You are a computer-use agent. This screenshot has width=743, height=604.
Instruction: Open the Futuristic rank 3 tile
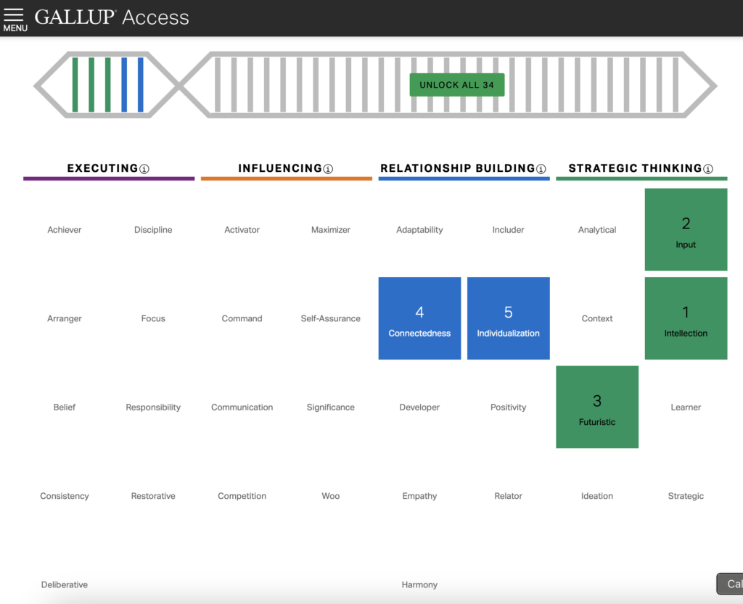pyautogui.click(x=597, y=407)
